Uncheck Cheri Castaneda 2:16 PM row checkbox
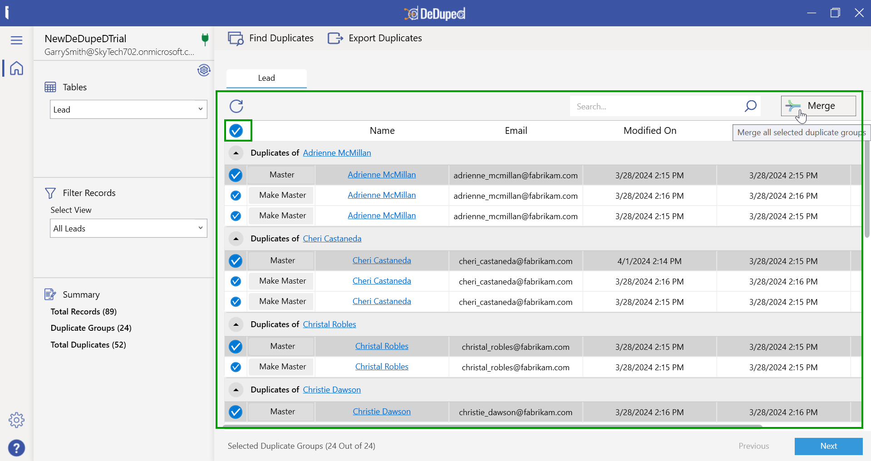871x461 pixels. tap(236, 281)
